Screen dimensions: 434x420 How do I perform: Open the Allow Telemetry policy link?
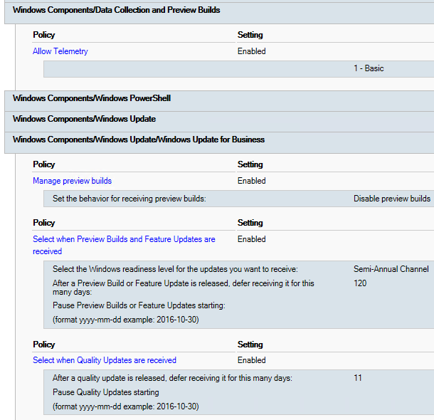coord(60,51)
